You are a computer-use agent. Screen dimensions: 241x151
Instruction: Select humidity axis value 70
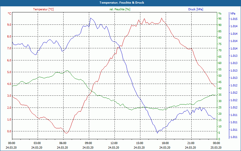(x=220, y=50)
